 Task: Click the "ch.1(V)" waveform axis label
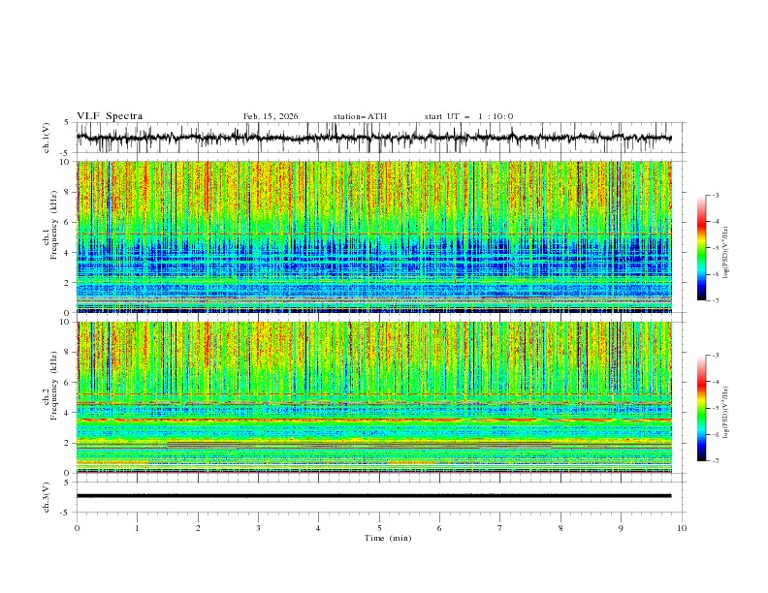point(47,138)
